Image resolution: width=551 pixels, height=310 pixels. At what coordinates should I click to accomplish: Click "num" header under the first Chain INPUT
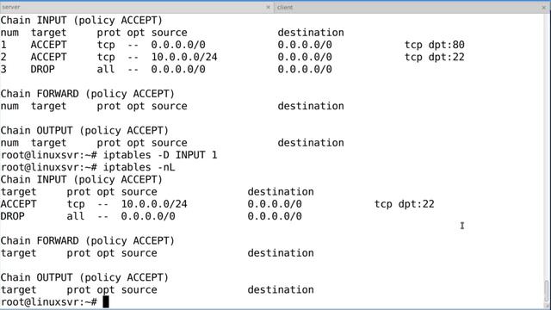click(9, 33)
